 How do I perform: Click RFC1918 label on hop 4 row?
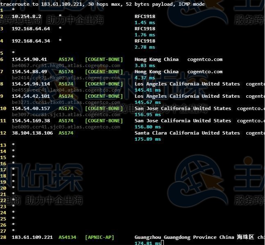pos(145,41)
